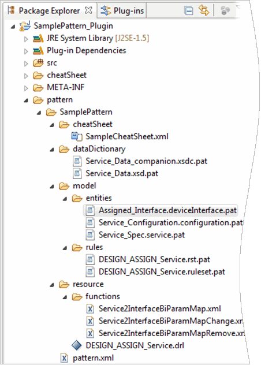Select Service_Spec.service.pat file name
Image resolution: width=261 pixels, height=365 pixels.
(x=141, y=235)
